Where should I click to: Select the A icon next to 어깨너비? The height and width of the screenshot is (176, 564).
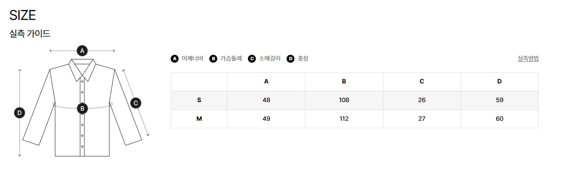click(174, 59)
